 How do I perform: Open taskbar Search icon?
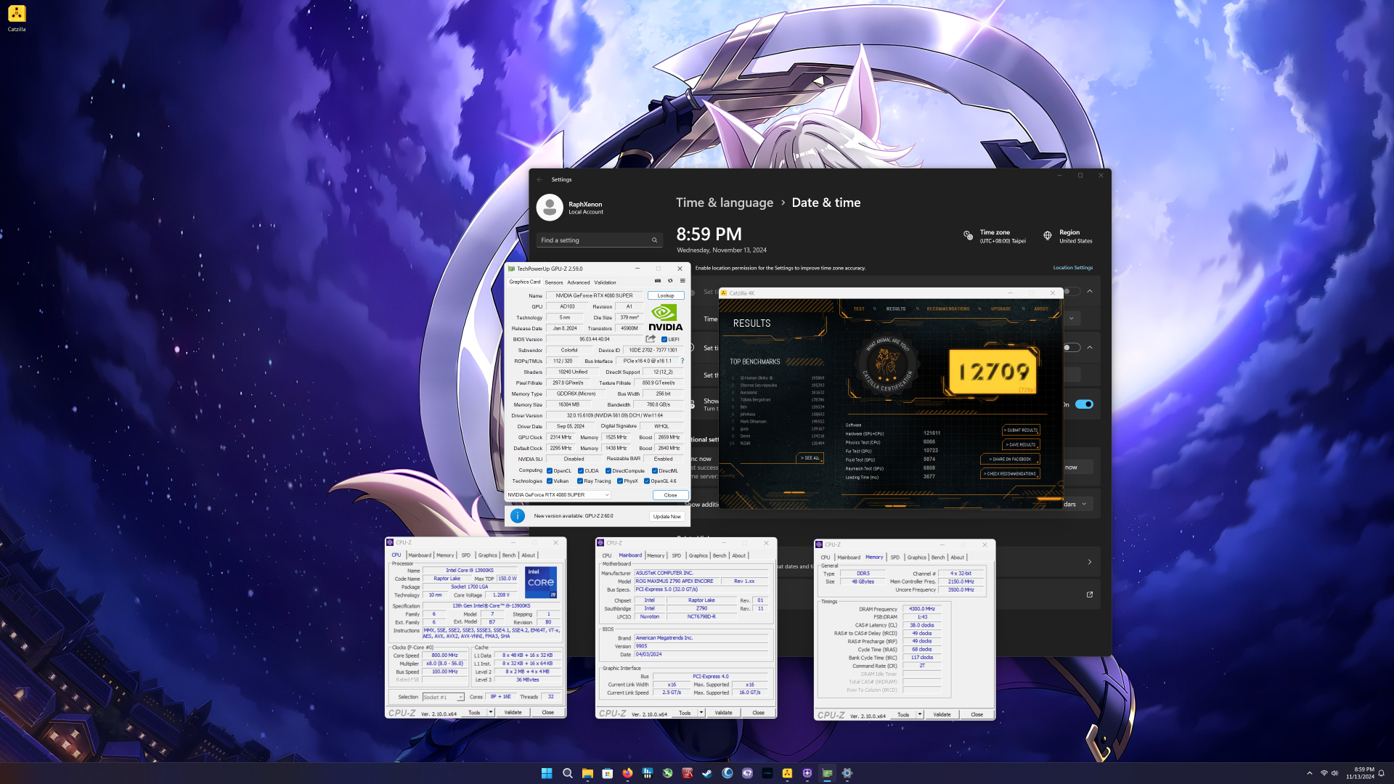568,773
